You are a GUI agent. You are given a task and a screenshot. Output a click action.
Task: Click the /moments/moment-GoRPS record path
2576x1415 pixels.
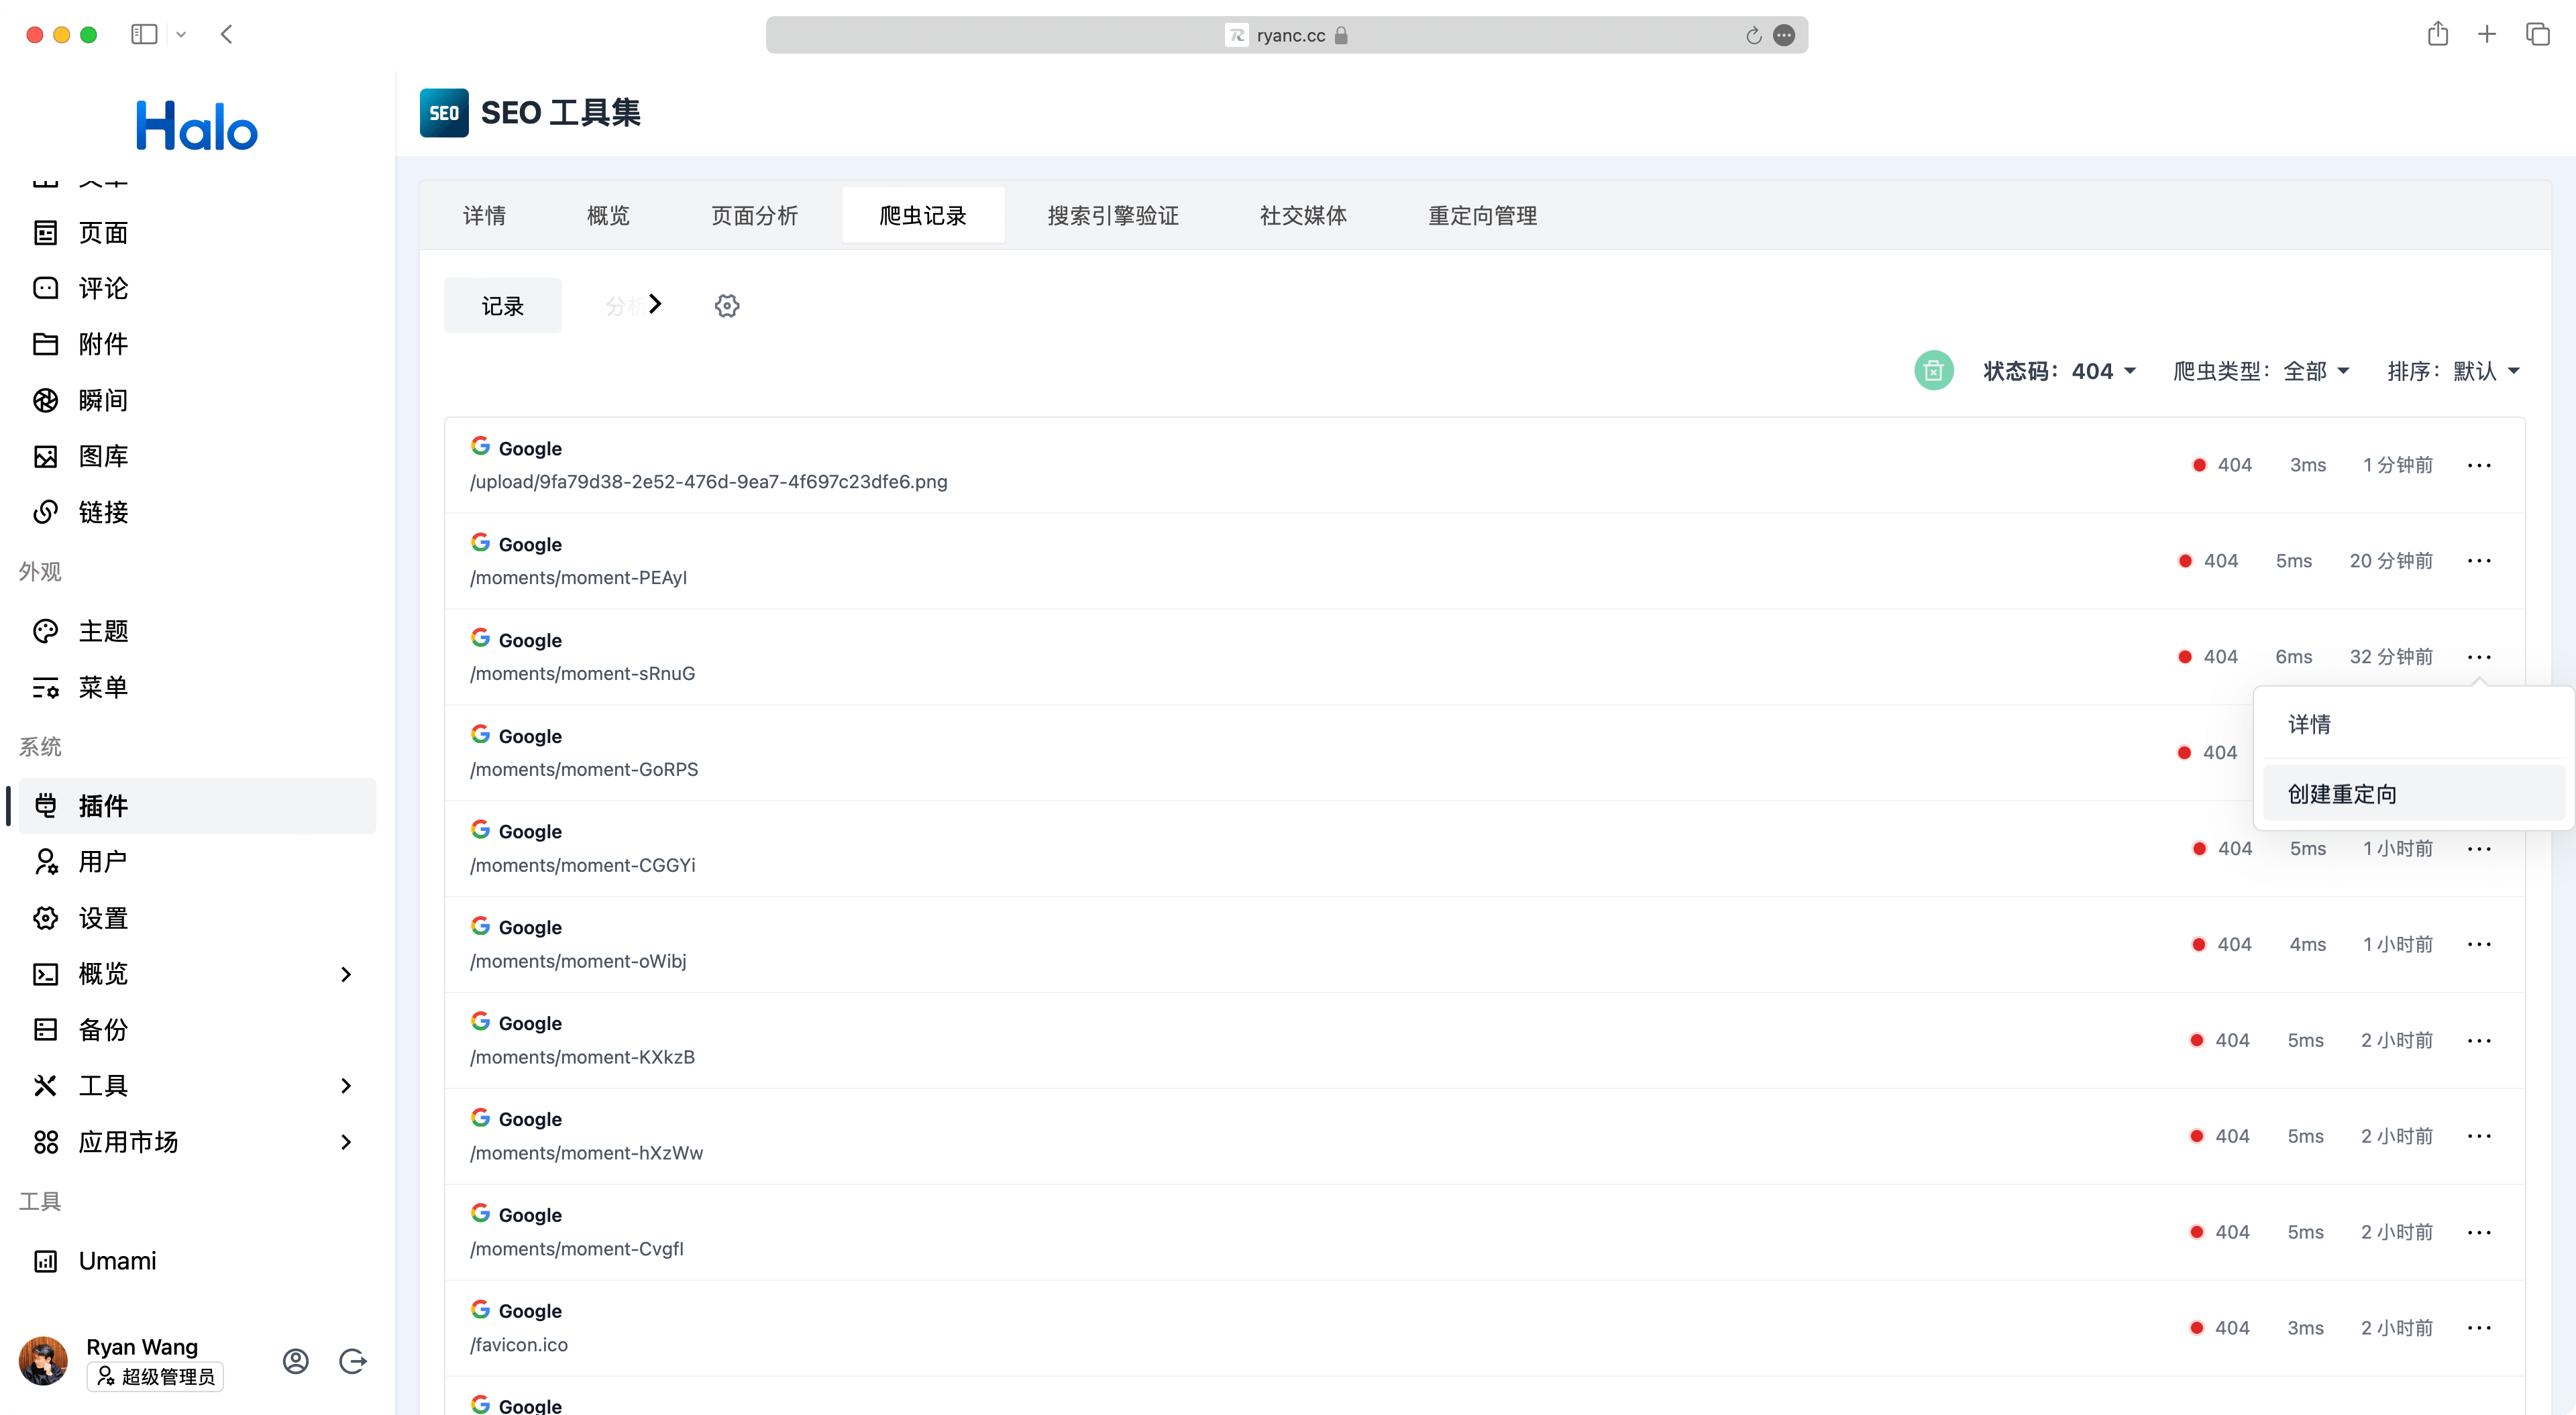coord(584,769)
